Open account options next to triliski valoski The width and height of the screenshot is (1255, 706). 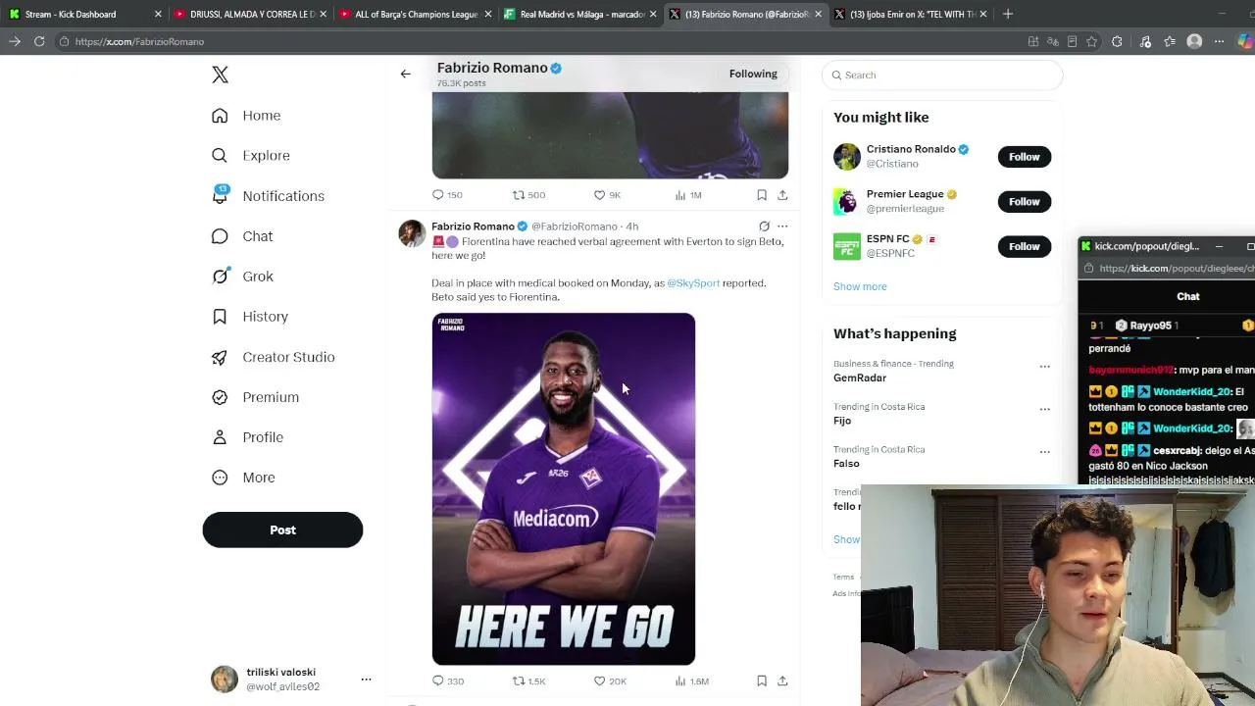pos(366,679)
